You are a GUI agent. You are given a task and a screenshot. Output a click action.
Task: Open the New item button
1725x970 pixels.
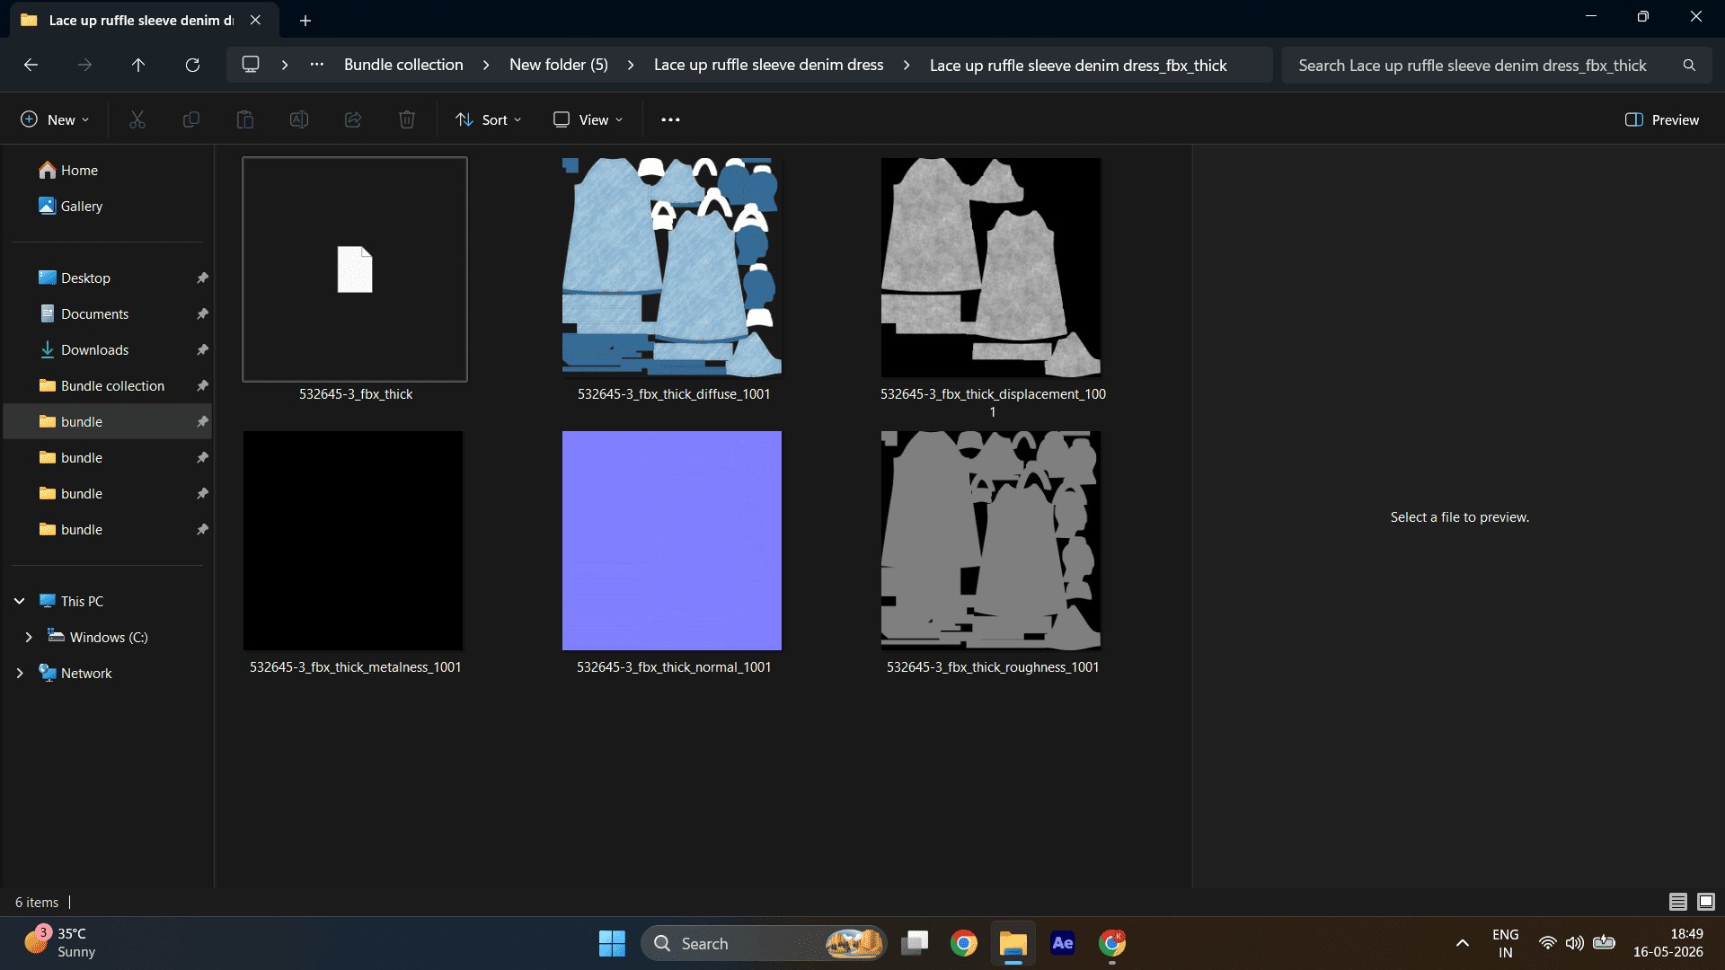click(55, 119)
